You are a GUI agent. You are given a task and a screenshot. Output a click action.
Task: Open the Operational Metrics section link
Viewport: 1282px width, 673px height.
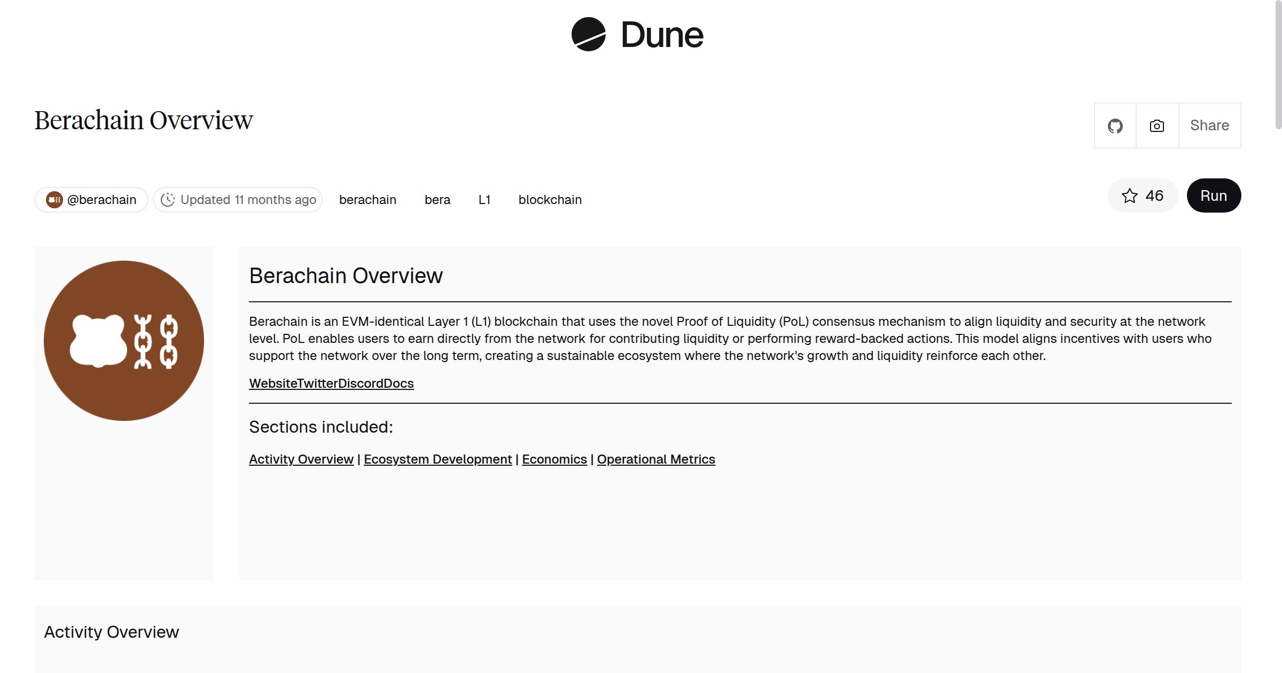pyautogui.click(x=655, y=459)
